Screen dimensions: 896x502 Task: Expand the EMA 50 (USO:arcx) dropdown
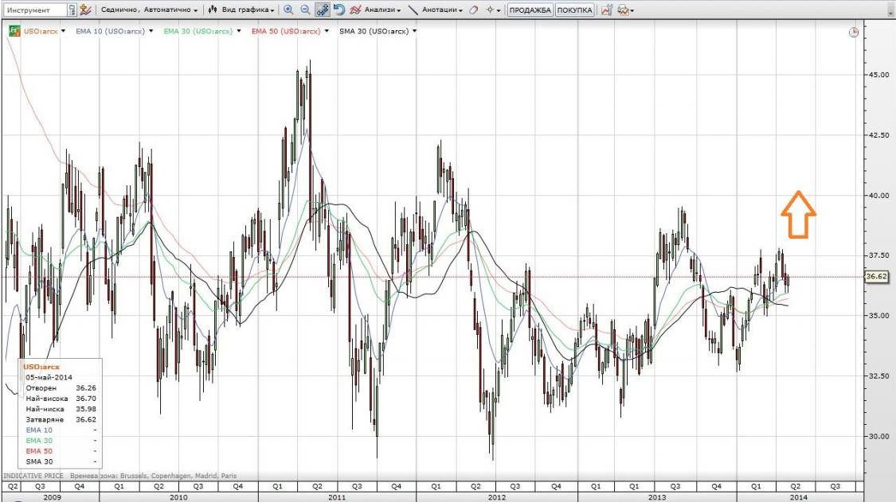click(x=327, y=31)
